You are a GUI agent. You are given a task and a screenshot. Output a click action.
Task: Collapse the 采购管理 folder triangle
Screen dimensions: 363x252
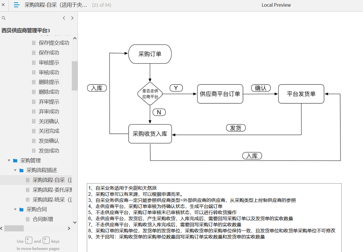point(9,160)
